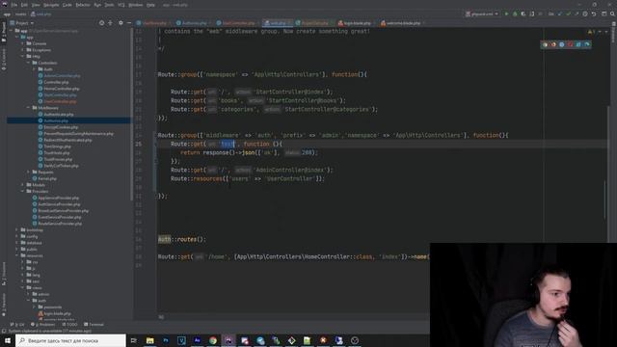Open the Problems tool window button

[42, 325]
